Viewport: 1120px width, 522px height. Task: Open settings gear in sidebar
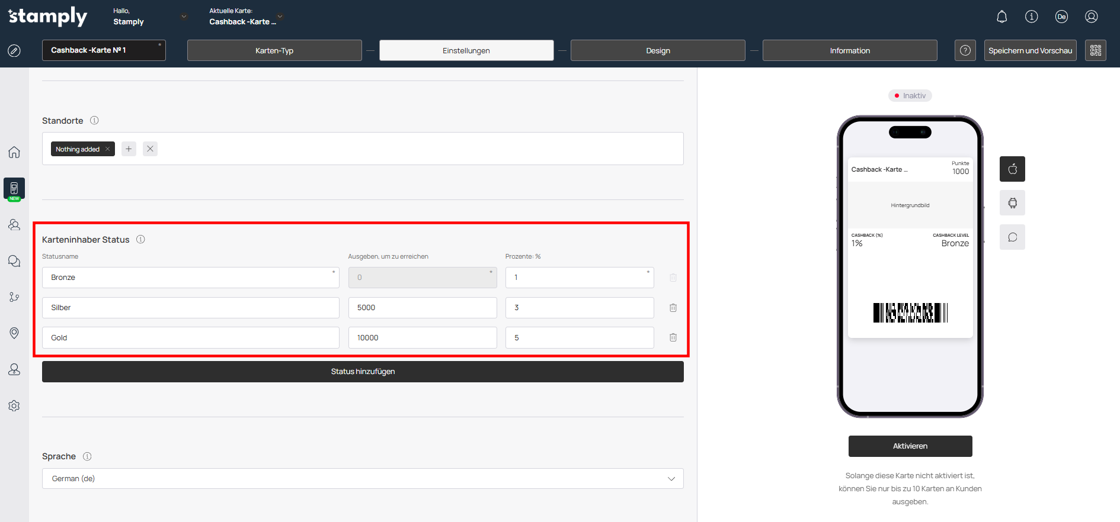point(14,406)
